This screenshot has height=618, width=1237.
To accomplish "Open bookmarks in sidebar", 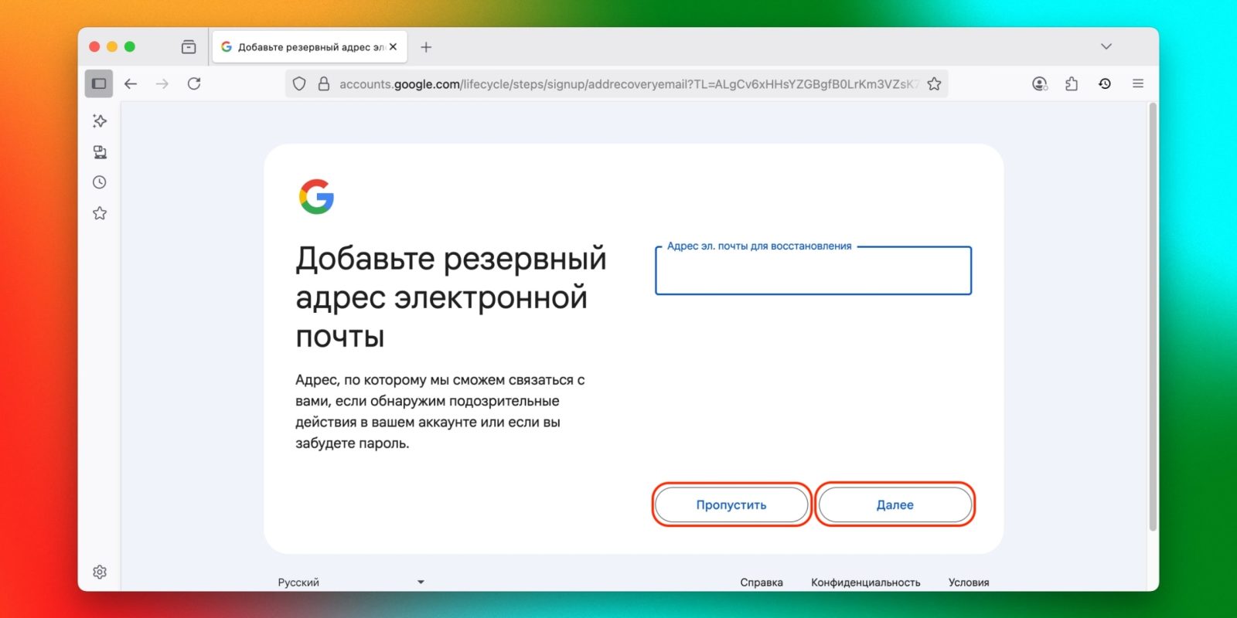I will (x=100, y=213).
